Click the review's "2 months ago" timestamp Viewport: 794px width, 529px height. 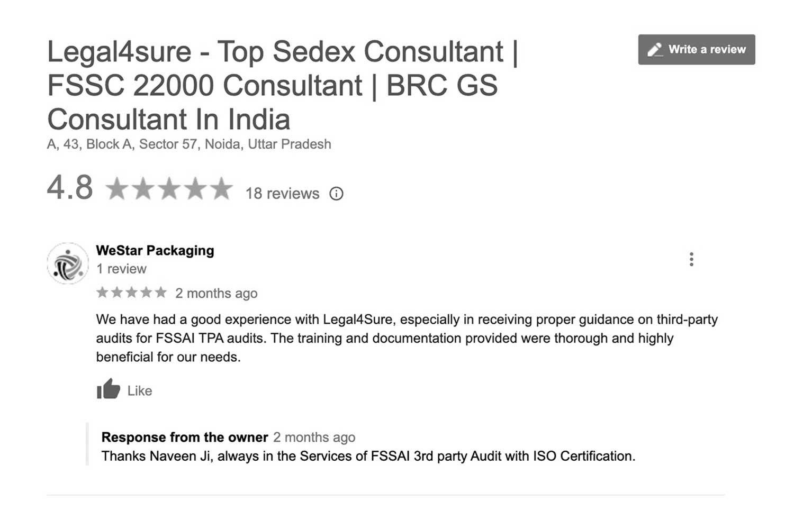click(x=216, y=294)
